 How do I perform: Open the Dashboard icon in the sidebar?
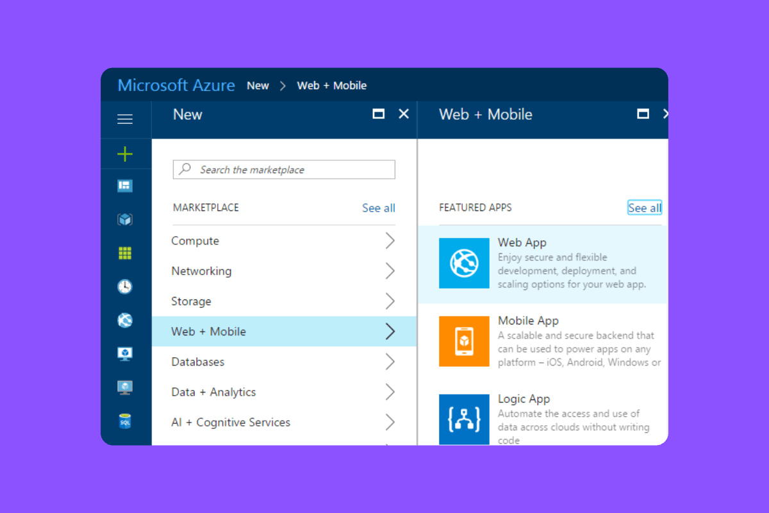124,187
